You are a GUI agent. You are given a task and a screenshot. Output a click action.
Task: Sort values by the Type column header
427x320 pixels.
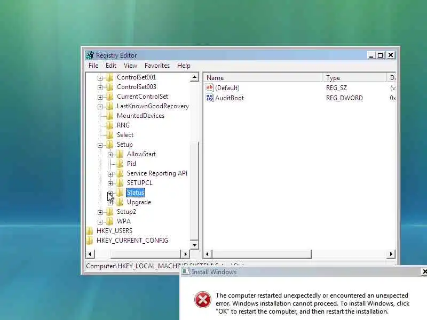click(x=354, y=77)
